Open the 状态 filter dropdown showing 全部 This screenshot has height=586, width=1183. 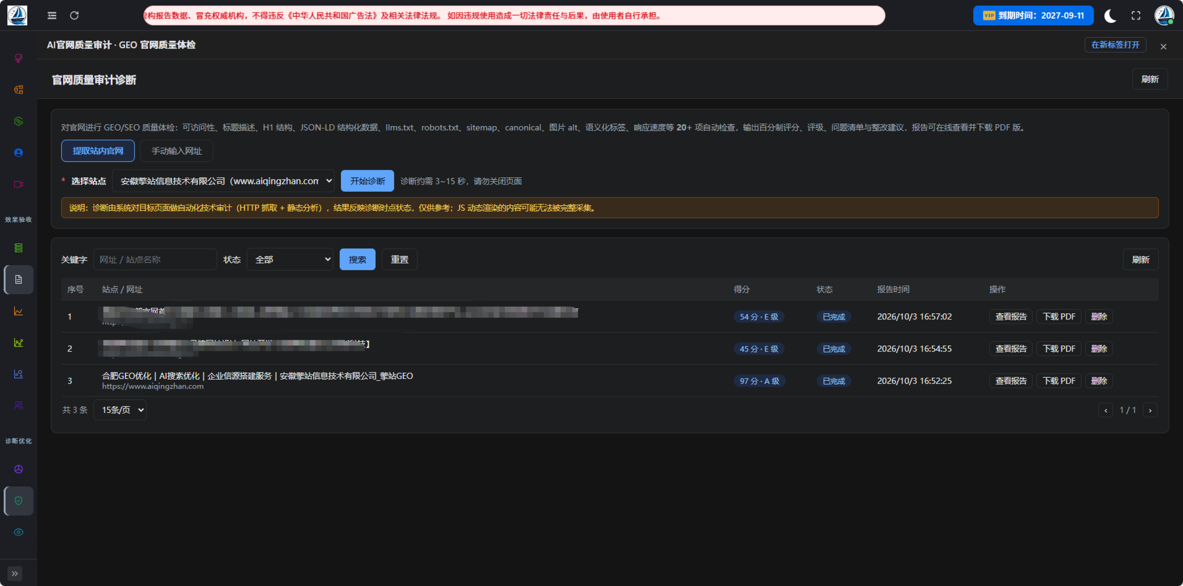[290, 259]
